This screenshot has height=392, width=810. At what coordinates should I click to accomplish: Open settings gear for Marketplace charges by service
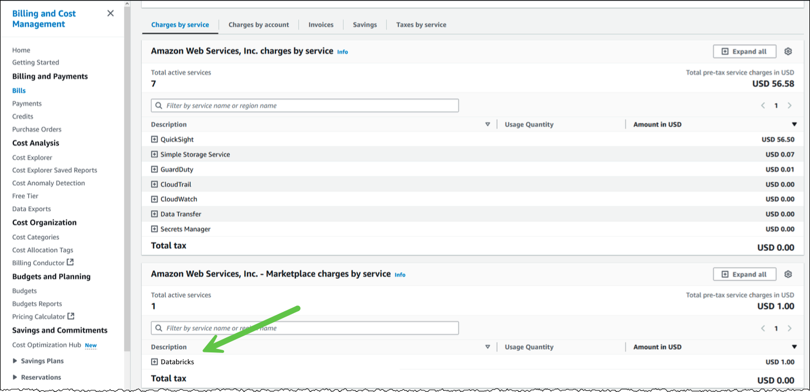click(788, 274)
